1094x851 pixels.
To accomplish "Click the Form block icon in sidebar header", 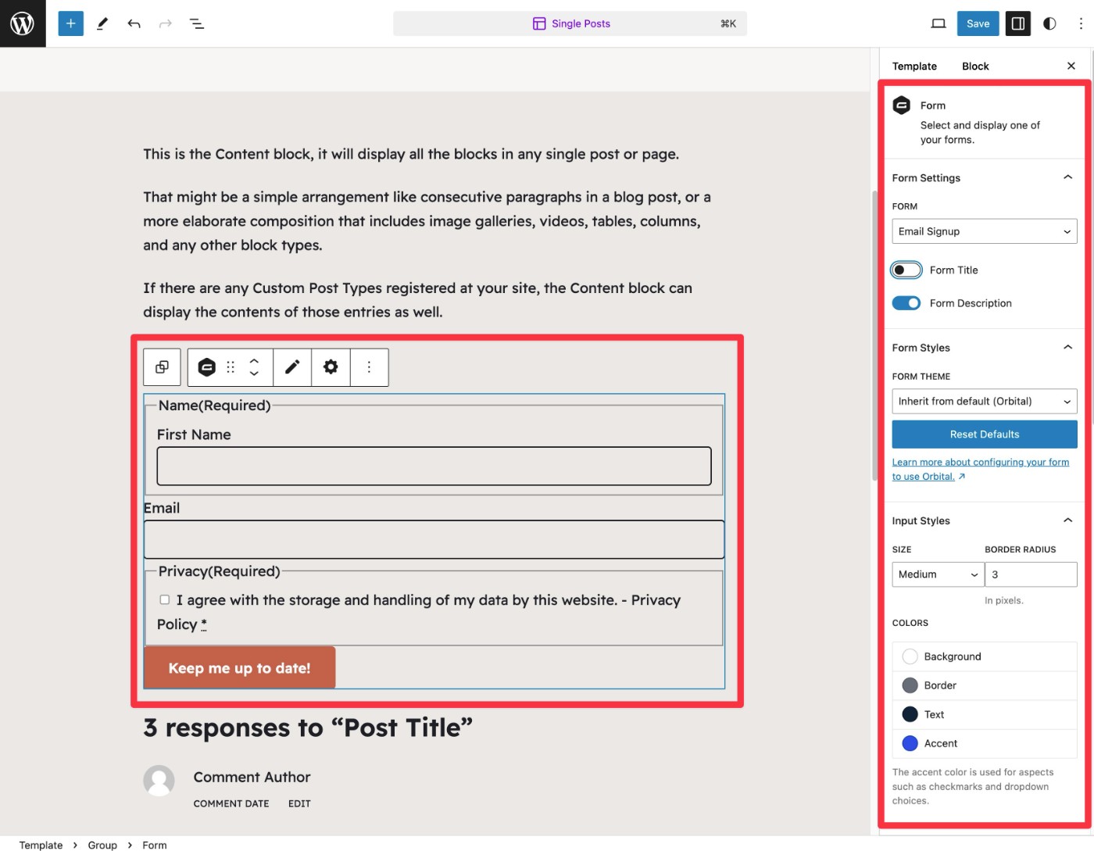I will pos(902,105).
